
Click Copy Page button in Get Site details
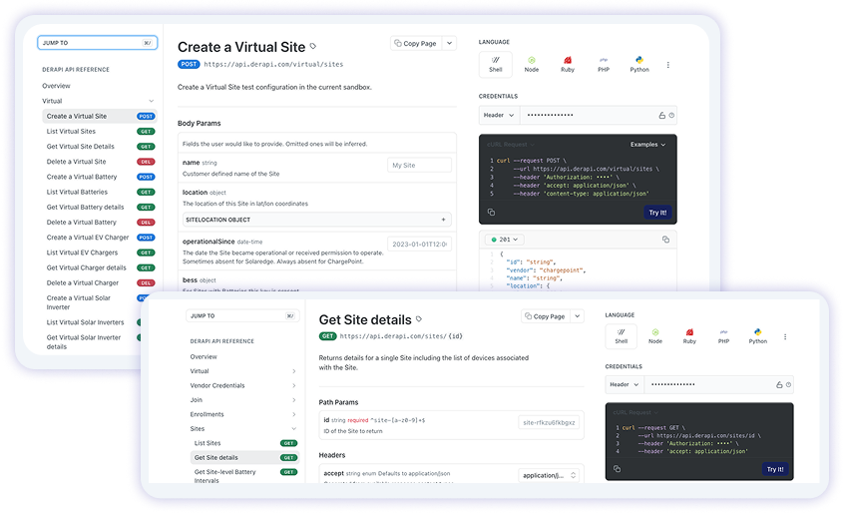(546, 316)
